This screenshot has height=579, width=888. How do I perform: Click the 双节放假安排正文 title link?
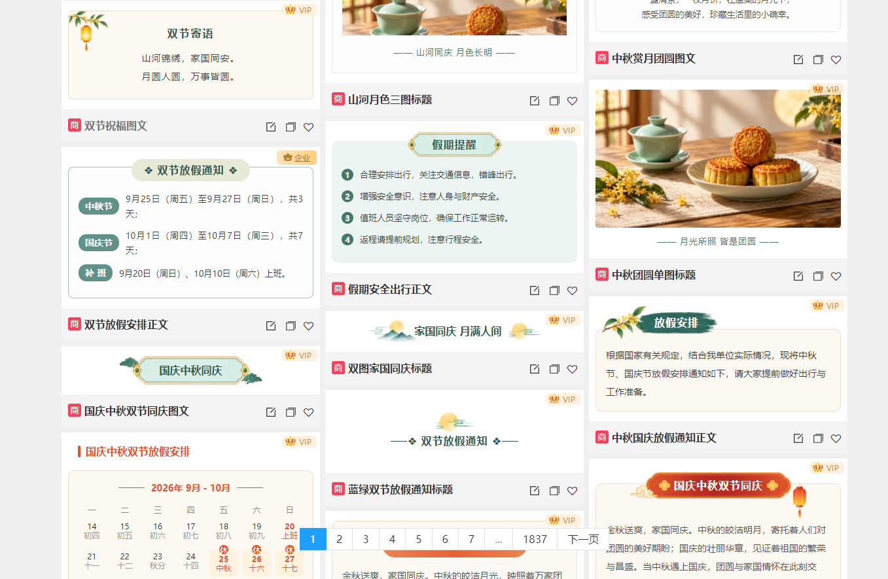[x=126, y=325]
